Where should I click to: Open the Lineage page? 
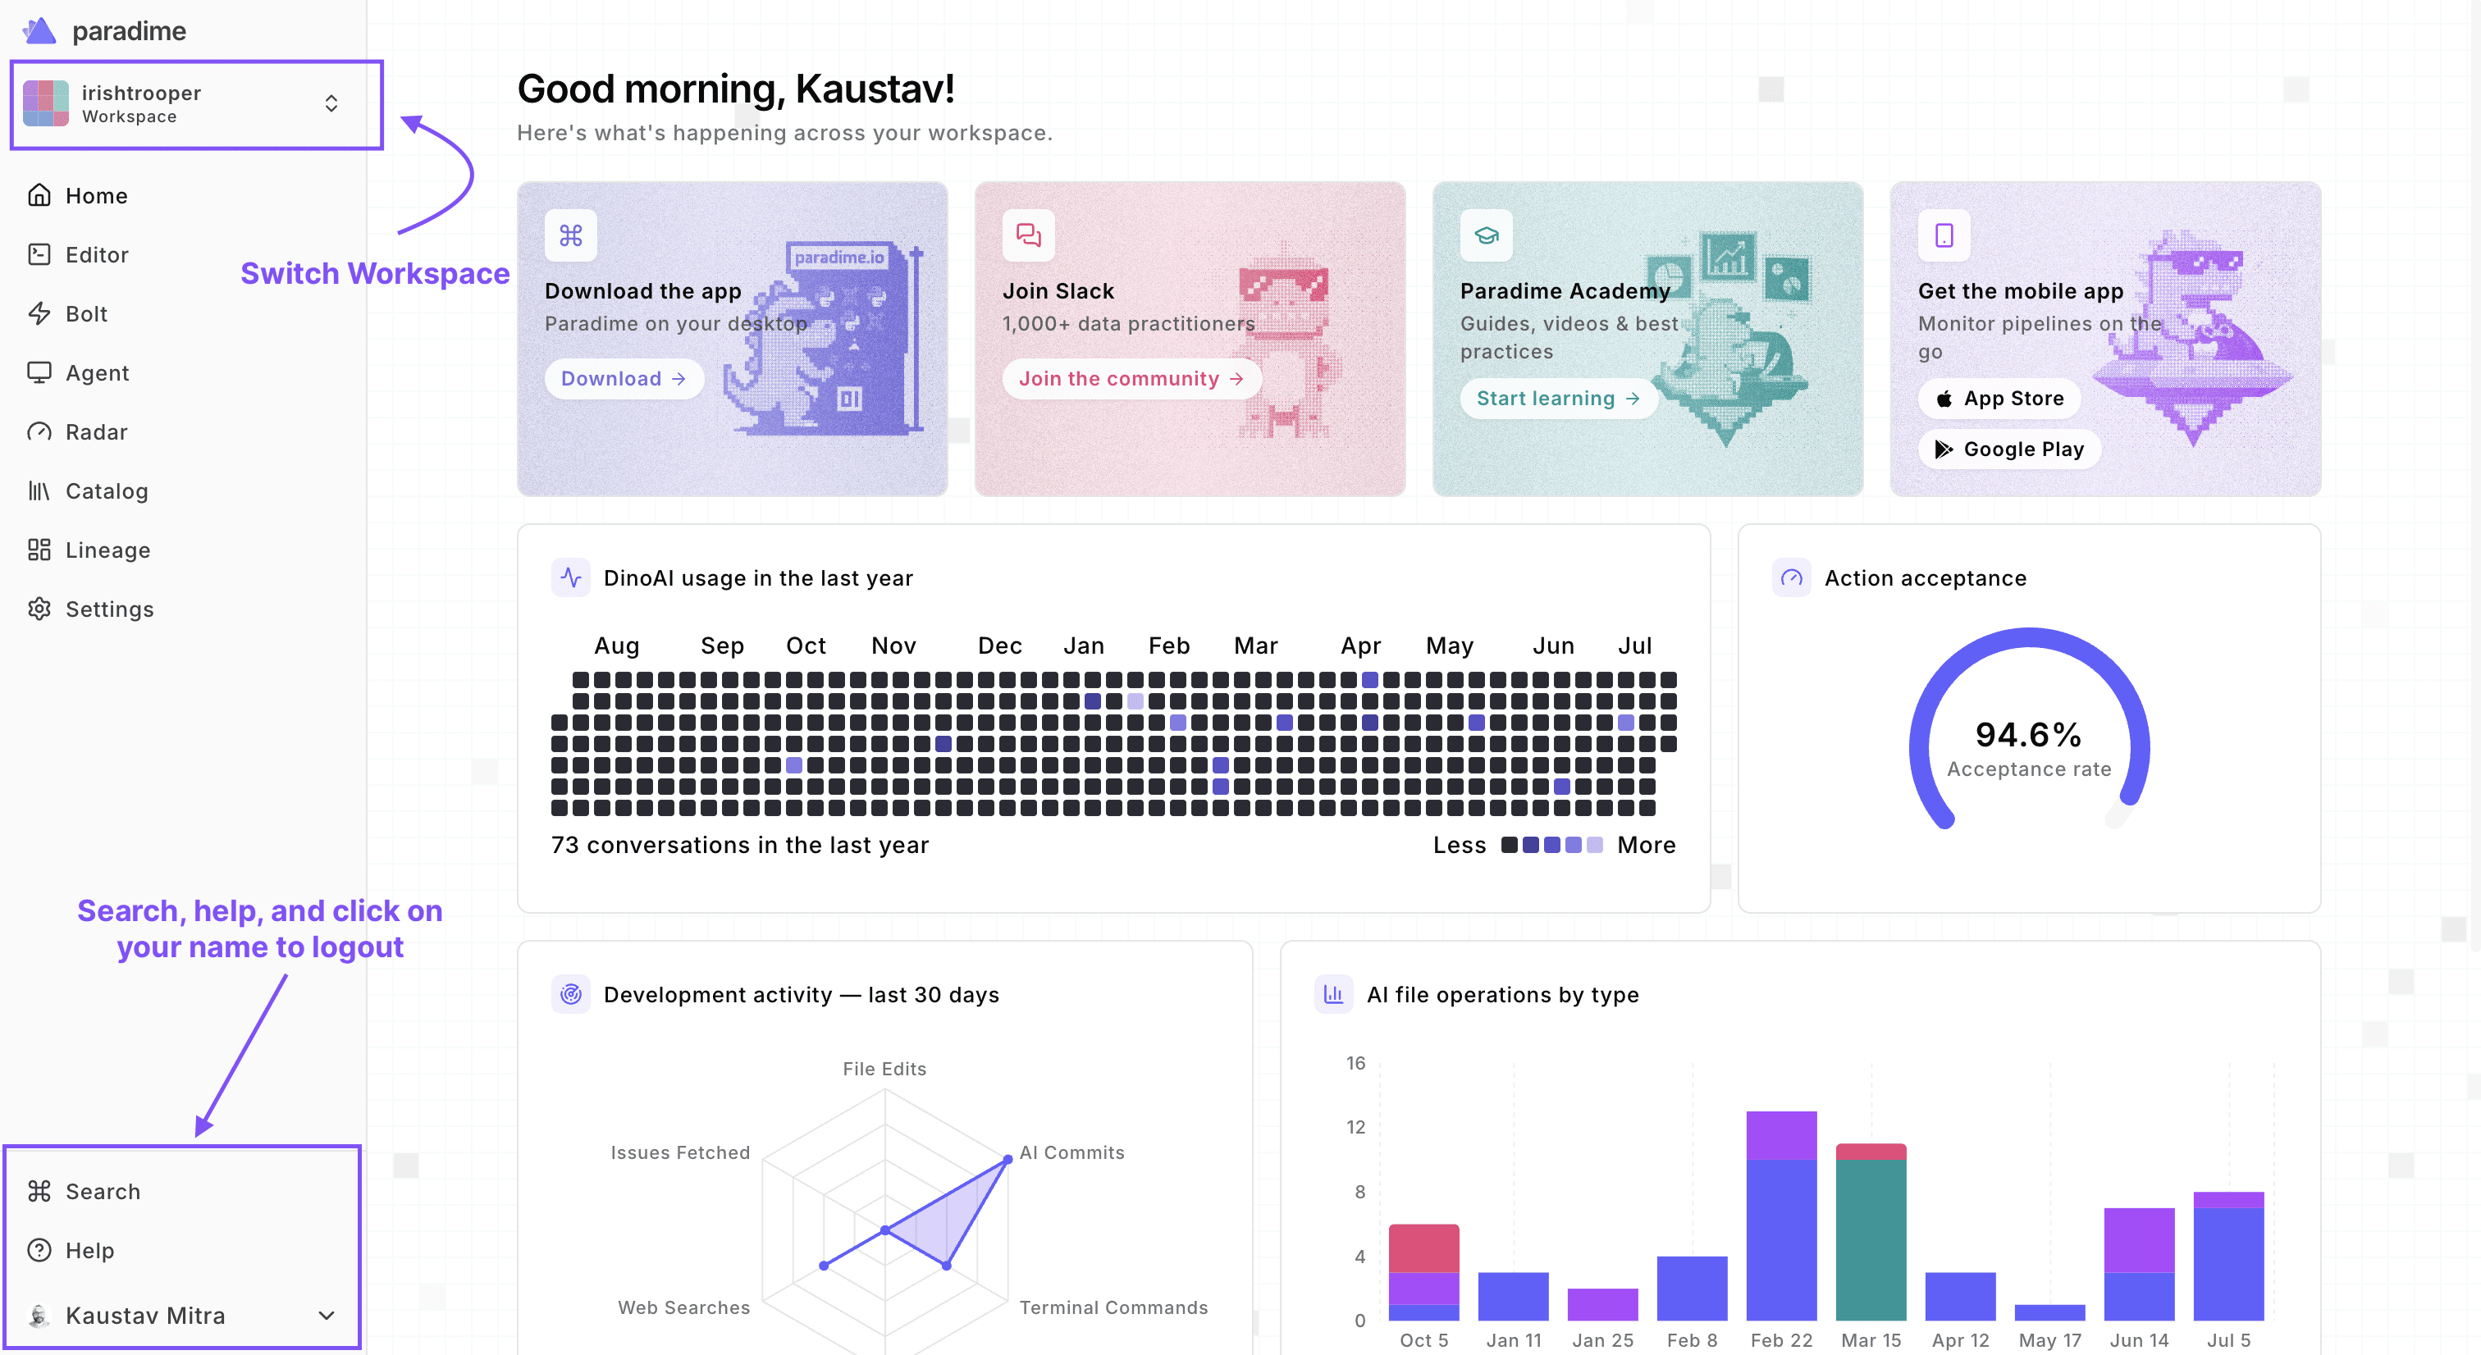(107, 550)
